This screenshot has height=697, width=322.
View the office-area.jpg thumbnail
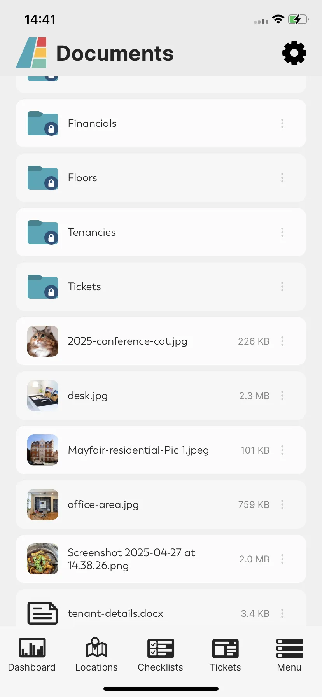click(x=43, y=504)
